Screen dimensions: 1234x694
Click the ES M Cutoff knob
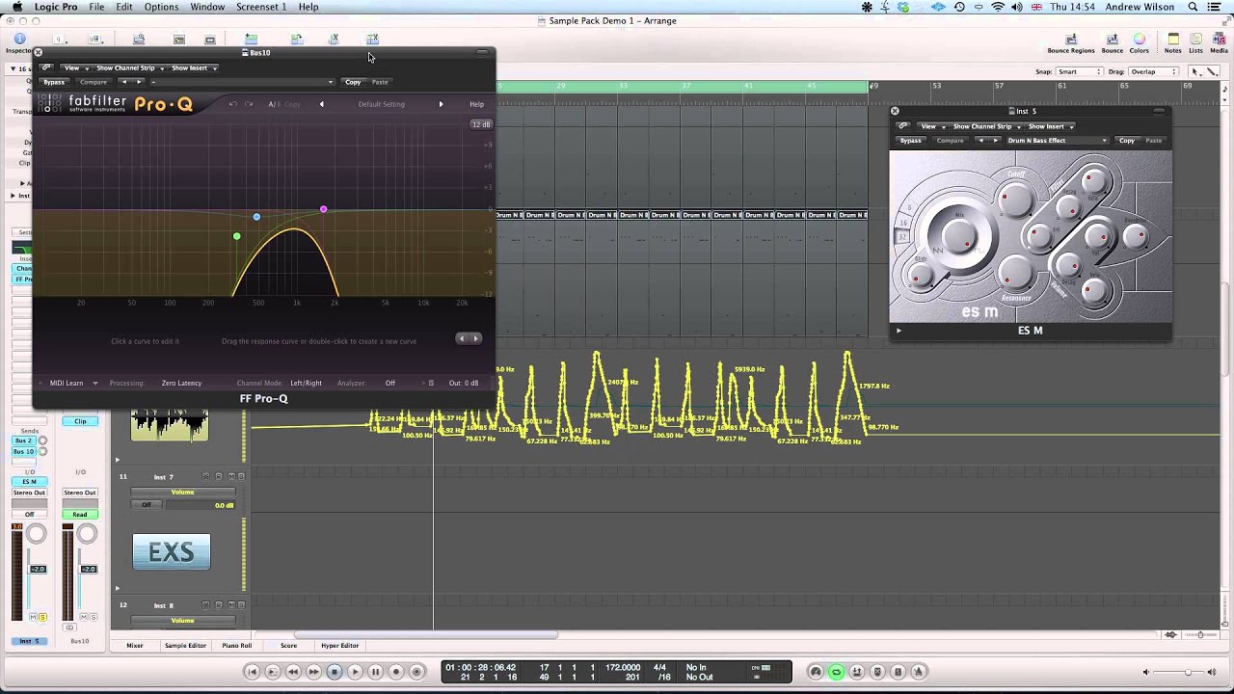[x=1015, y=201]
